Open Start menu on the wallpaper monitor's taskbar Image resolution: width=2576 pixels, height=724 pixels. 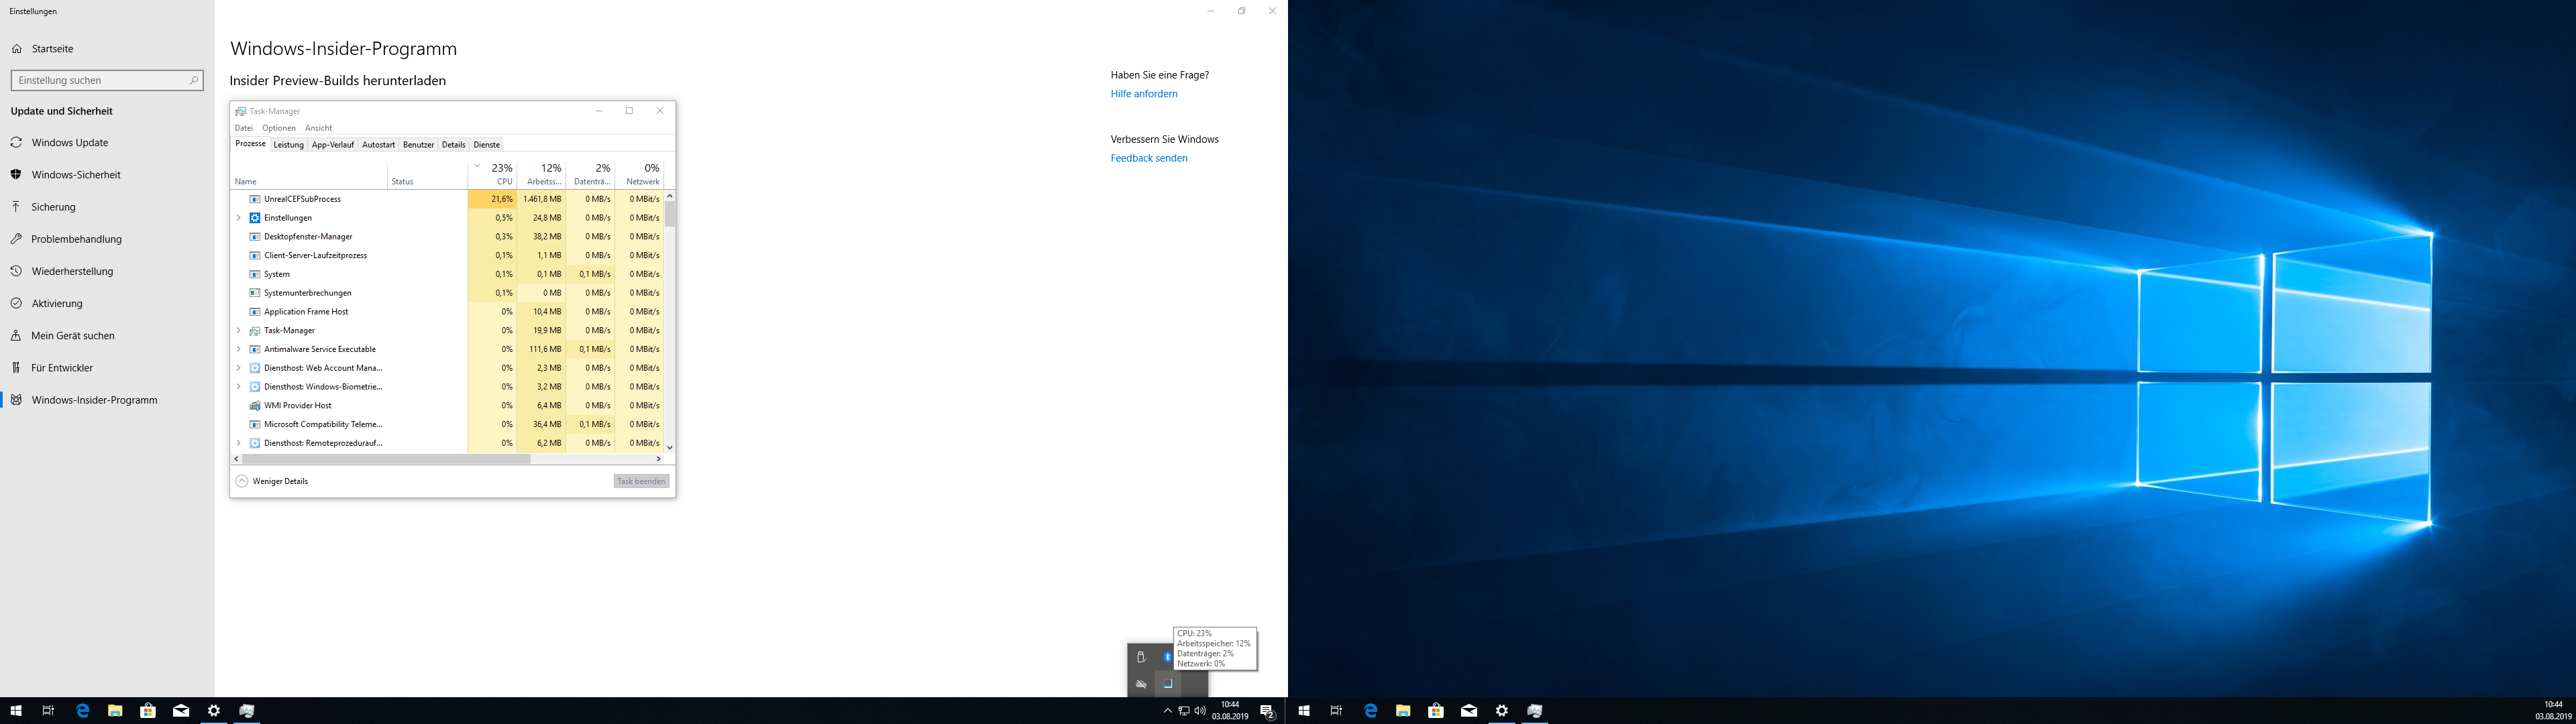1304,711
